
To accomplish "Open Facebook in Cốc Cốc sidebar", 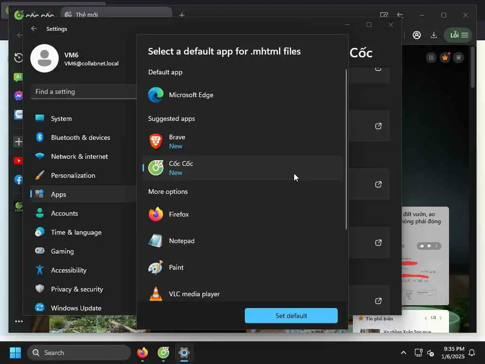I will pos(18,180).
